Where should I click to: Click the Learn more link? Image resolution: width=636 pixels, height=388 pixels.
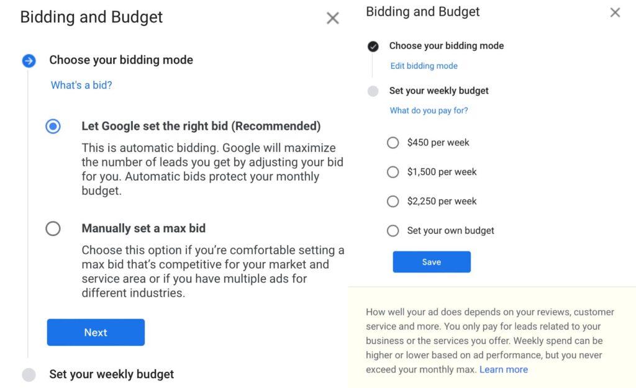tap(503, 369)
